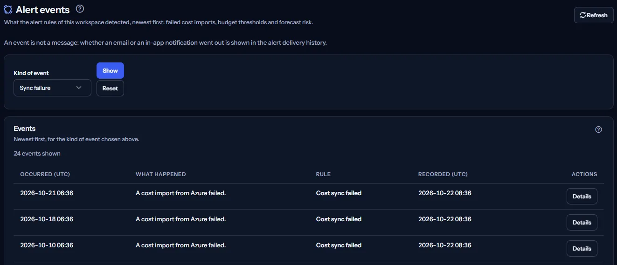Click Azure import failed text in 2026-10-21 row
Screen dimensions: 617x265
pos(180,193)
